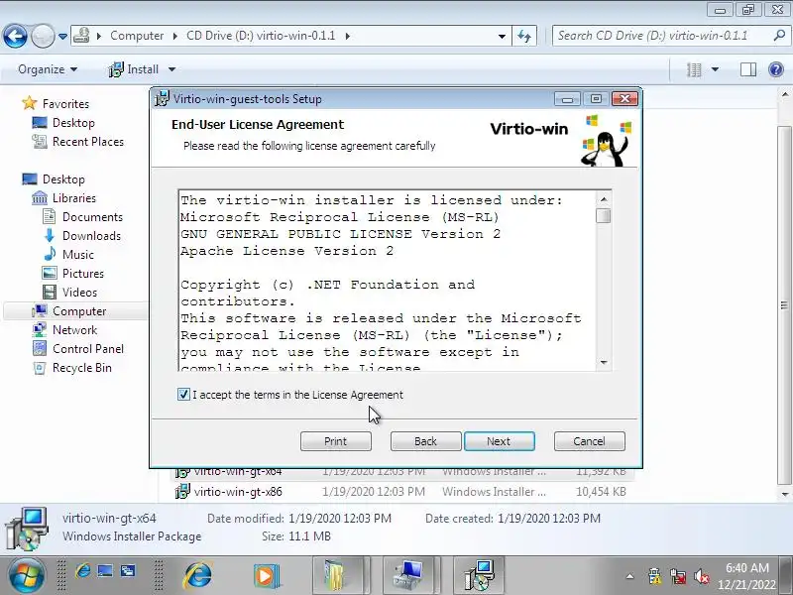793x595 pixels.
Task: Click the license text scrollbar thumb
Action: click(x=604, y=216)
